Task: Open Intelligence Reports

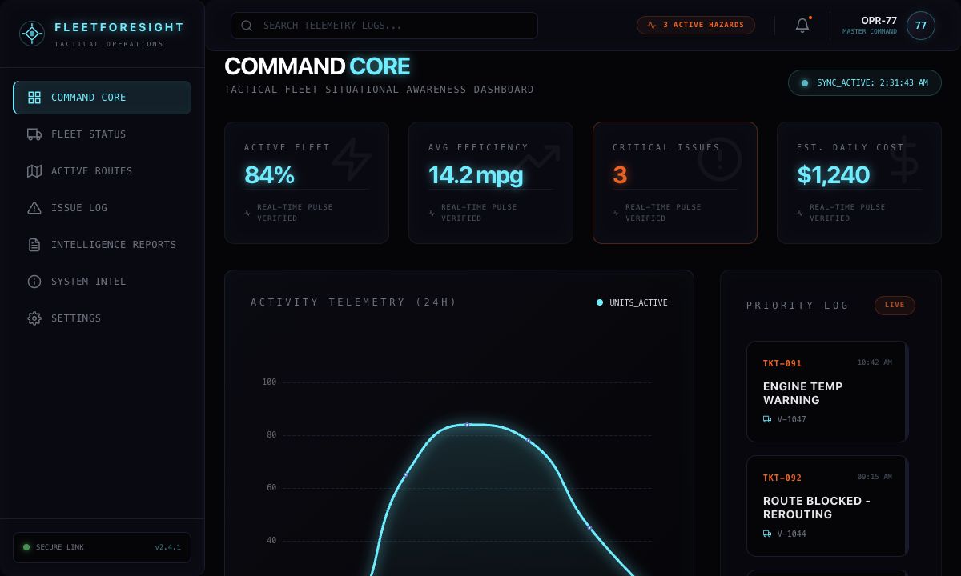Action: 103,245
